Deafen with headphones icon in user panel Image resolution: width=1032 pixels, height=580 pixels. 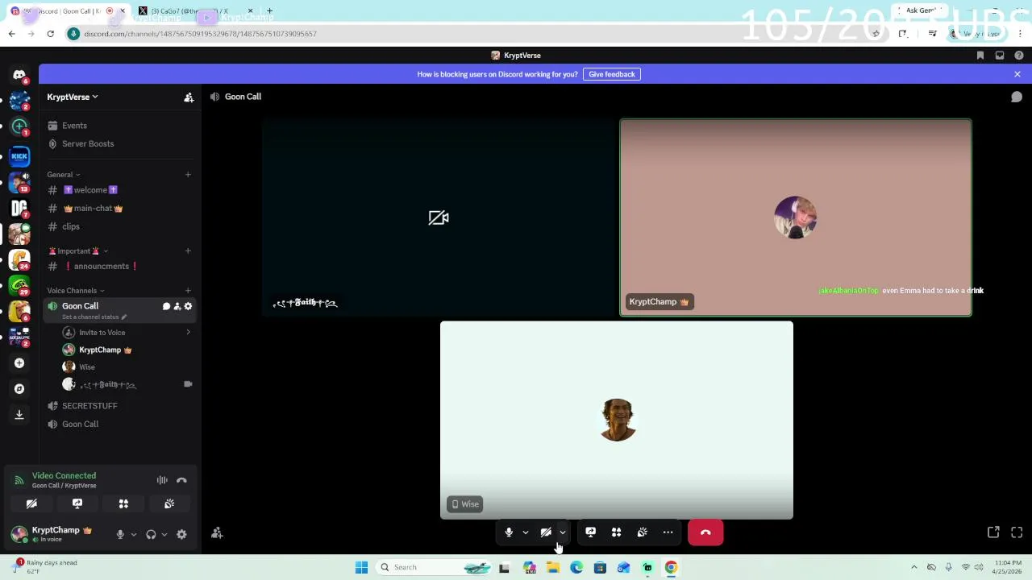pyautogui.click(x=151, y=534)
